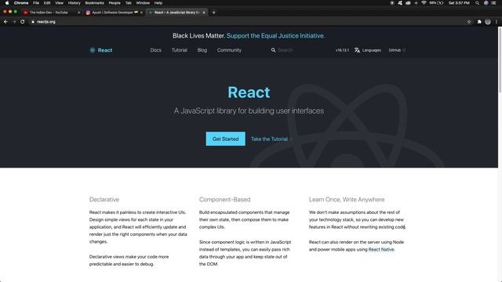Viewport: 502px width, 282px height.
Task: Select the React JavaScript library tab
Action: pos(176,13)
